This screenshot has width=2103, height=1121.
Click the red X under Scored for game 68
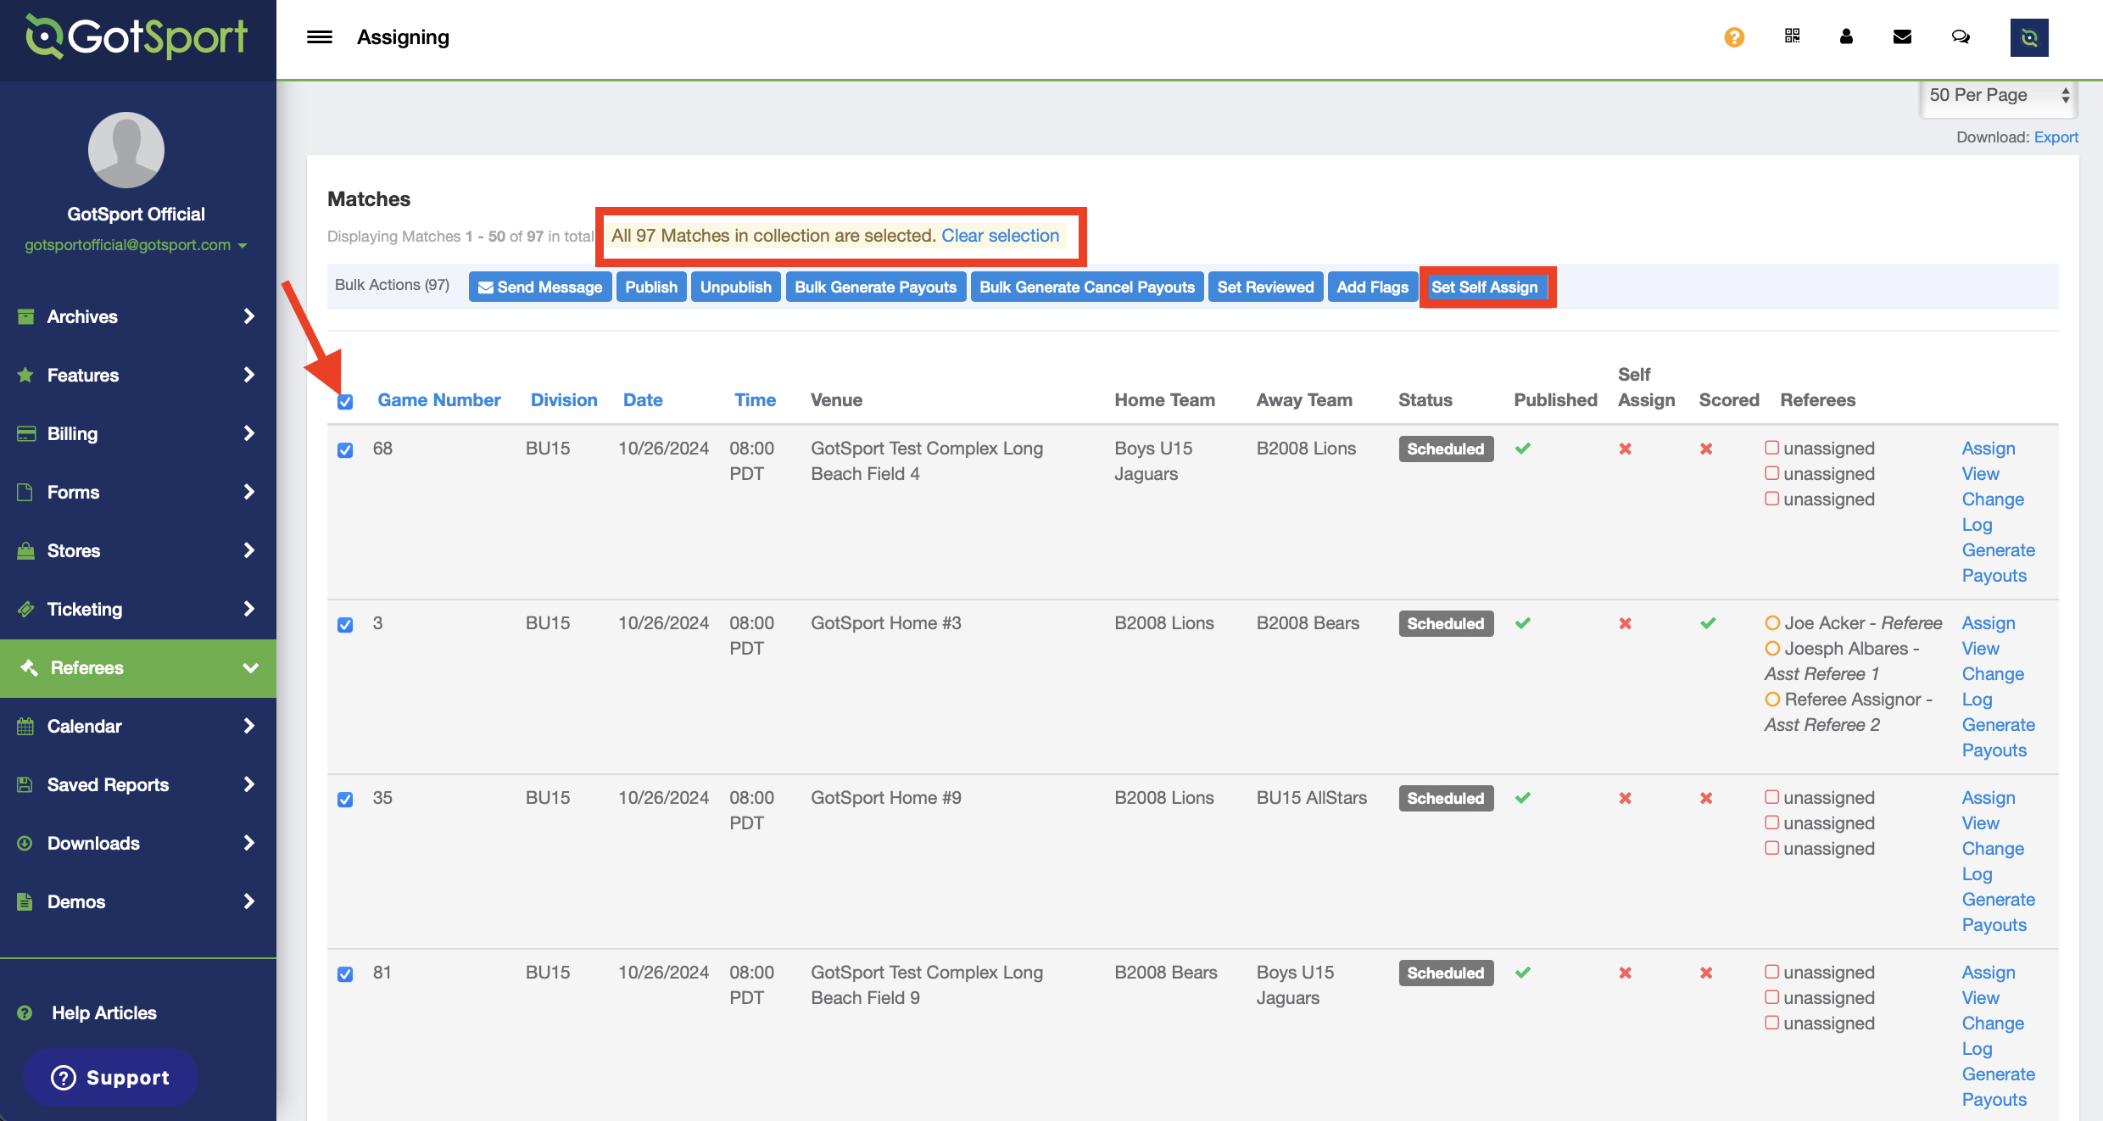1706,449
